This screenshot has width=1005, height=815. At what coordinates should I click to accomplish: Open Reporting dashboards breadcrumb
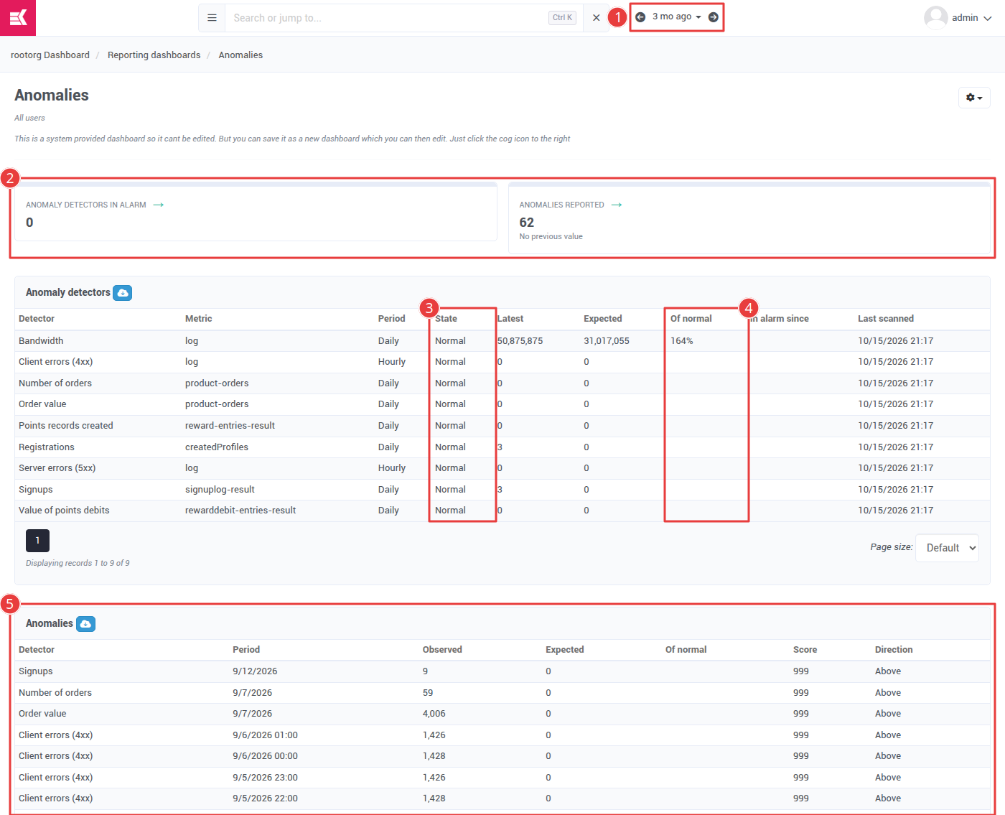[x=154, y=55]
